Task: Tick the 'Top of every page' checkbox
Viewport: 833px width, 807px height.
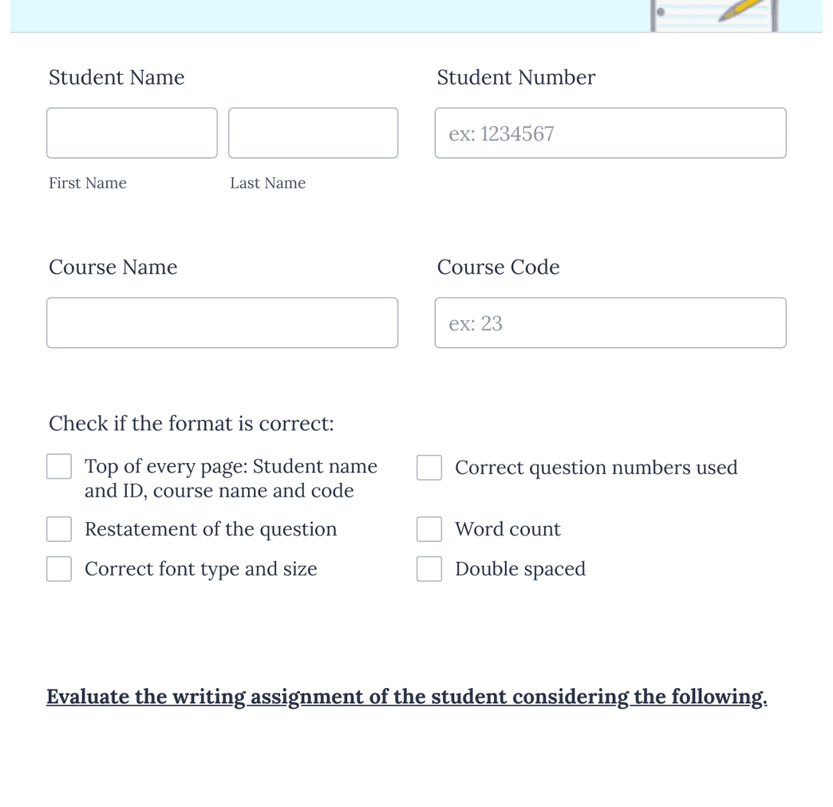Action: pos(58,465)
